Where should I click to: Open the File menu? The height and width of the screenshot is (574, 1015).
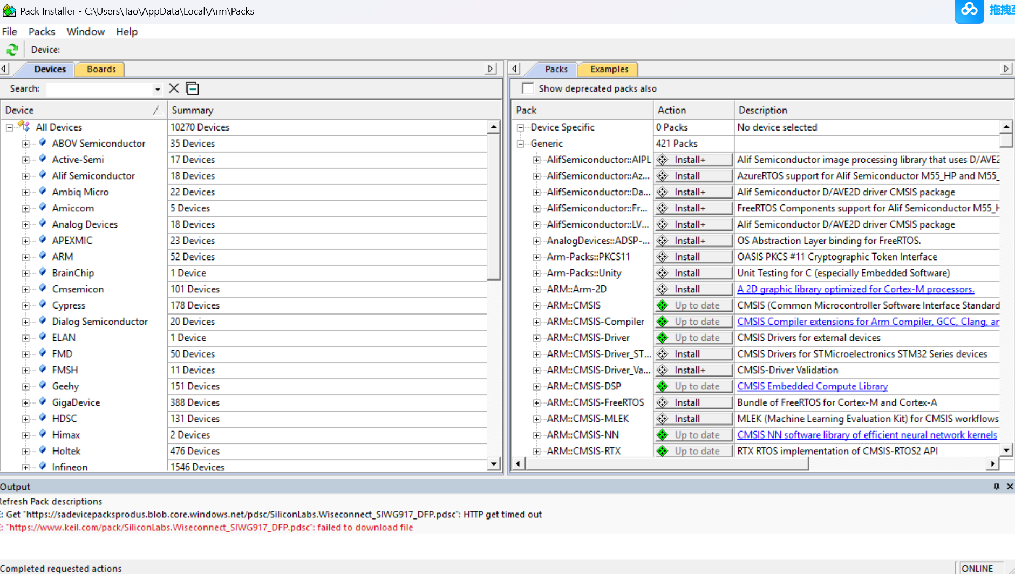click(x=10, y=31)
